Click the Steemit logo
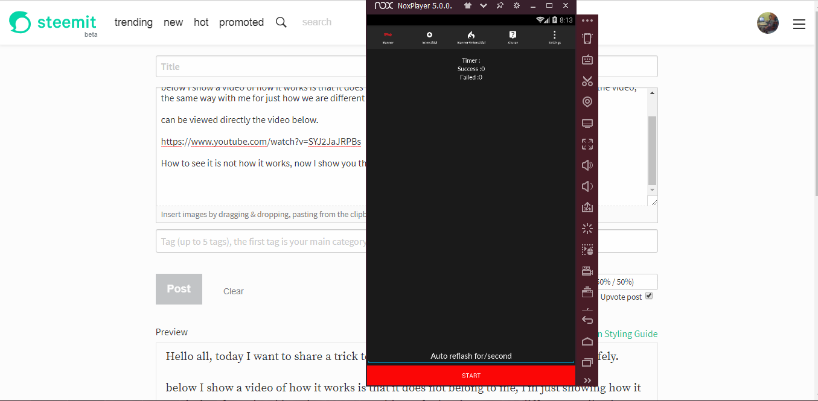818x401 pixels. [53, 23]
